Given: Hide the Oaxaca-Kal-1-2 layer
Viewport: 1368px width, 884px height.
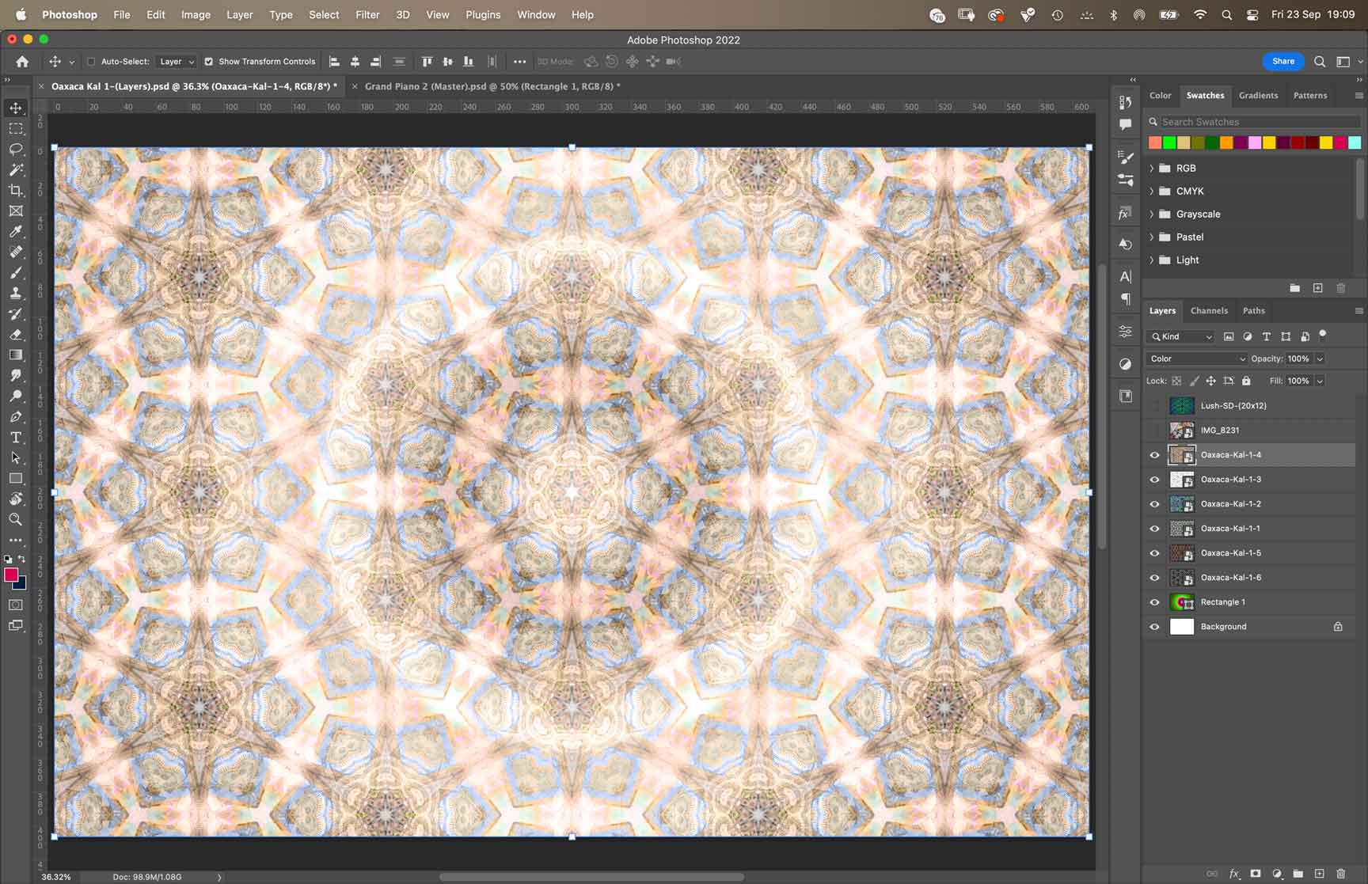Looking at the screenshot, I should [1154, 504].
